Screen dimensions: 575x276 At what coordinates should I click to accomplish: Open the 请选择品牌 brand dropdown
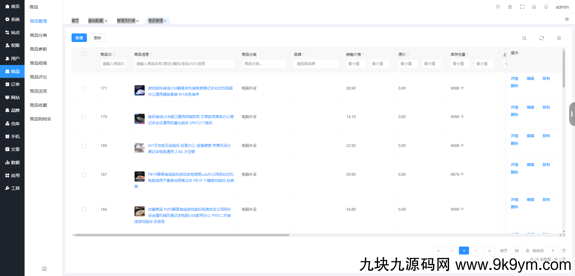click(x=316, y=63)
